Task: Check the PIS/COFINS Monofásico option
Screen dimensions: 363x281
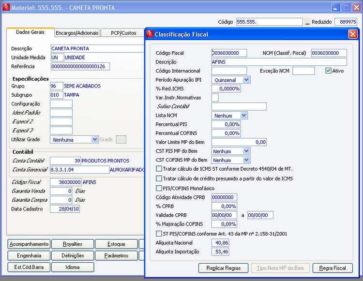Action: click(x=159, y=188)
